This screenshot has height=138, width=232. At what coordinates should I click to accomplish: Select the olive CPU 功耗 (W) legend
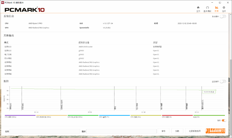pyautogui.click(x=146, y=116)
